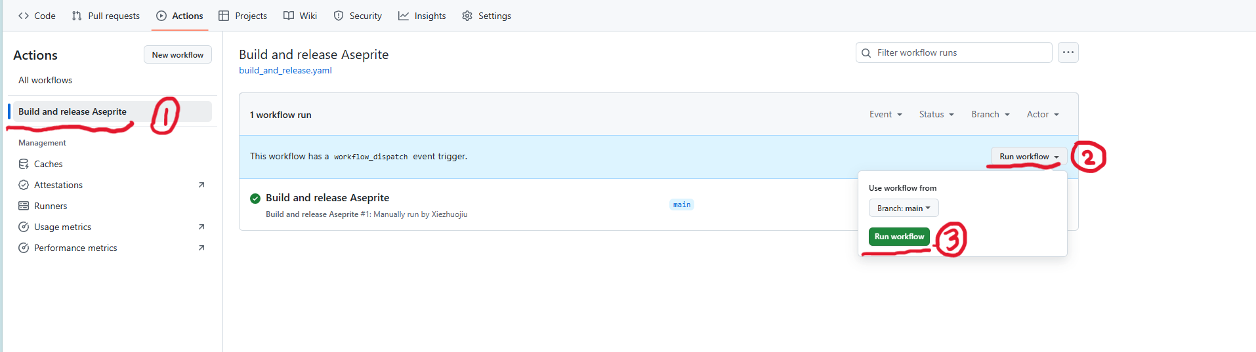The height and width of the screenshot is (352, 1256).
Task: Expand the Event filter dropdown
Action: 886,114
